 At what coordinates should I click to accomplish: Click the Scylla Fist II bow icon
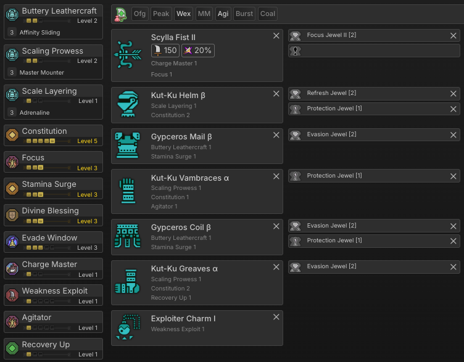coord(128,56)
